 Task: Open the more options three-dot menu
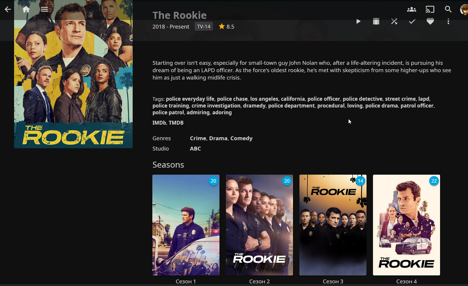[x=448, y=21]
